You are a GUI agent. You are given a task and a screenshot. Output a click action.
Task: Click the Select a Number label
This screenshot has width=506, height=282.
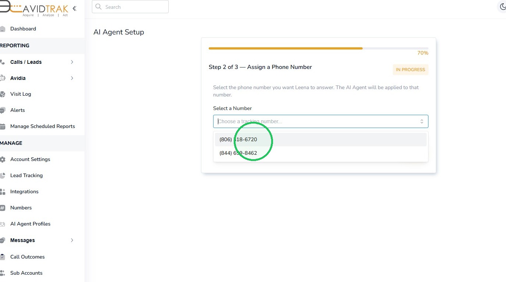(232, 108)
